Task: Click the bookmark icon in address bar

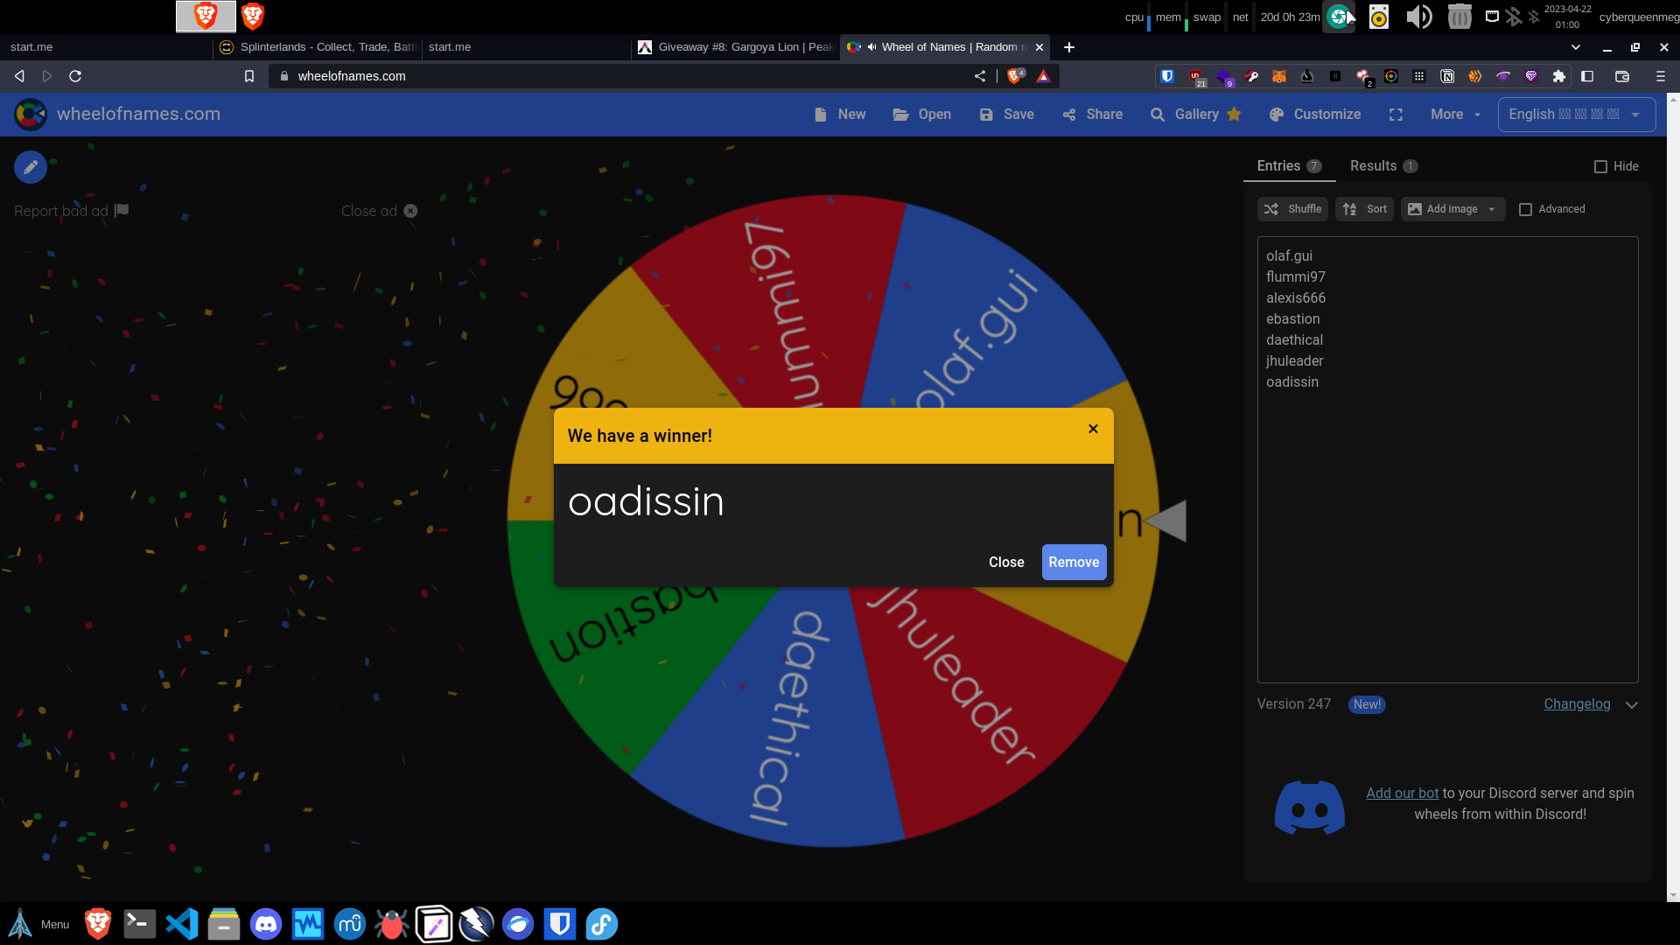Action: [x=249, y=76]
